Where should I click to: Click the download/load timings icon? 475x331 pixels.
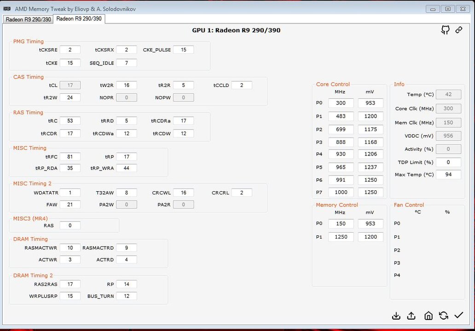coord(396,316)
